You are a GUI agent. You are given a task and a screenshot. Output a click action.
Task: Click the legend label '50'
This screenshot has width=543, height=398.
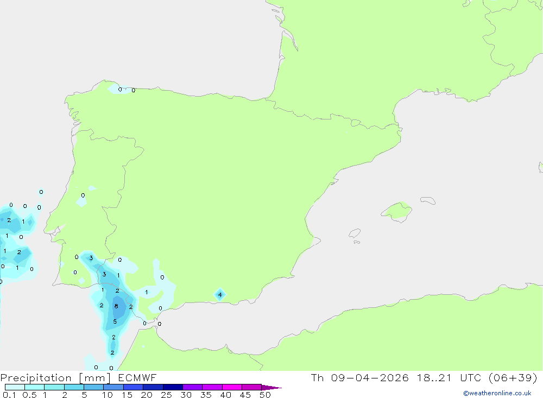(266, 395)
